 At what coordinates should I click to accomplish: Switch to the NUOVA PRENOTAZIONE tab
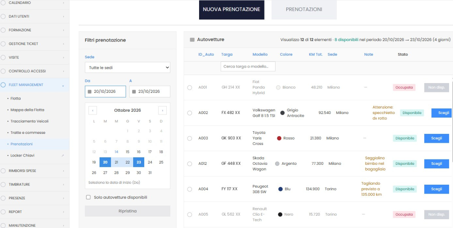[231, 10]
